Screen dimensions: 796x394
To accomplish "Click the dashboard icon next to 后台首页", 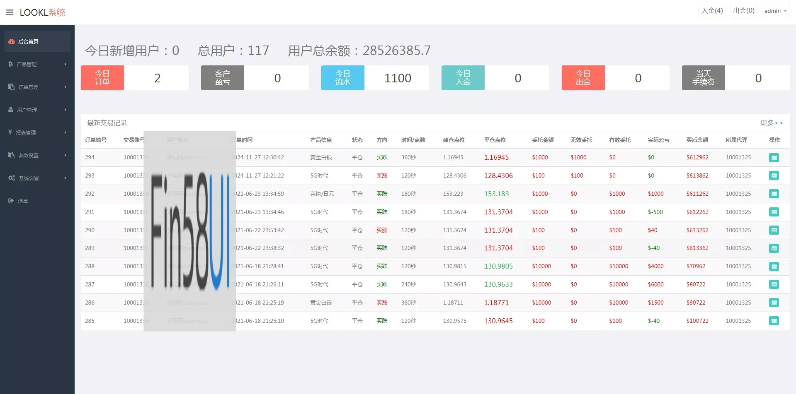I will 12,41.
